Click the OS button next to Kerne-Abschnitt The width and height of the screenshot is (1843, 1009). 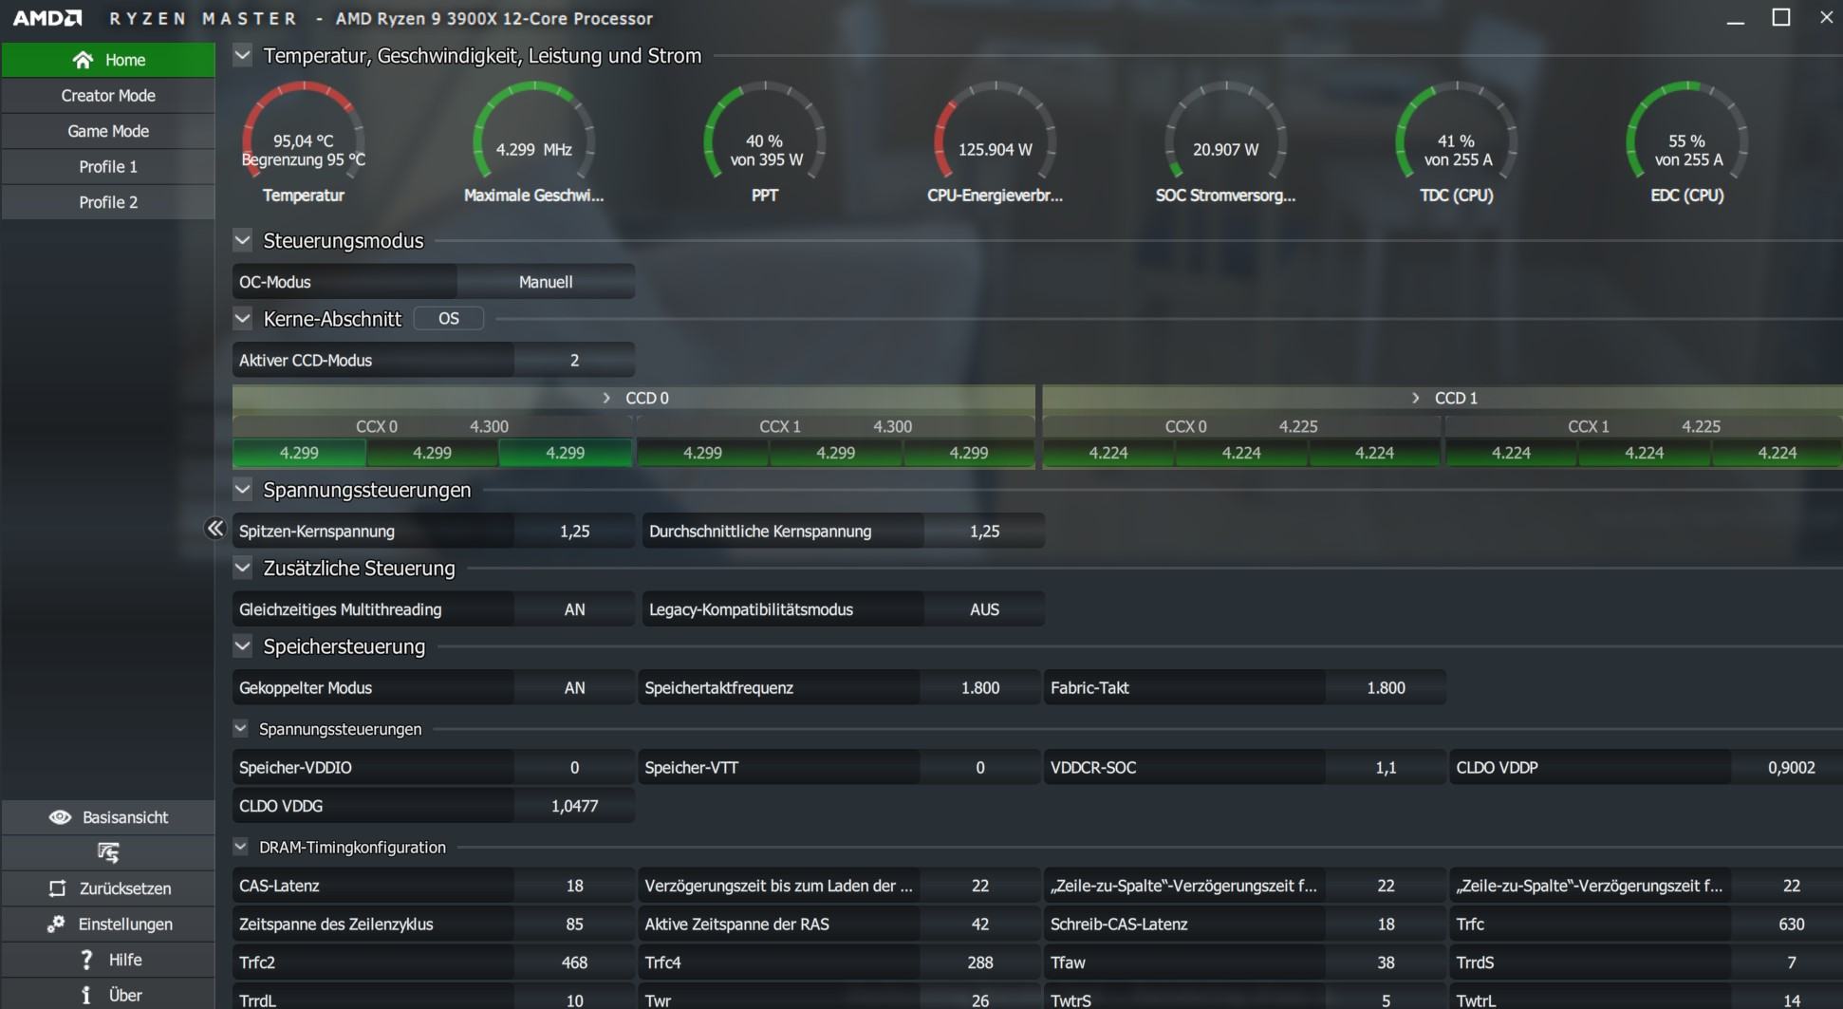[x=449, y=319]
